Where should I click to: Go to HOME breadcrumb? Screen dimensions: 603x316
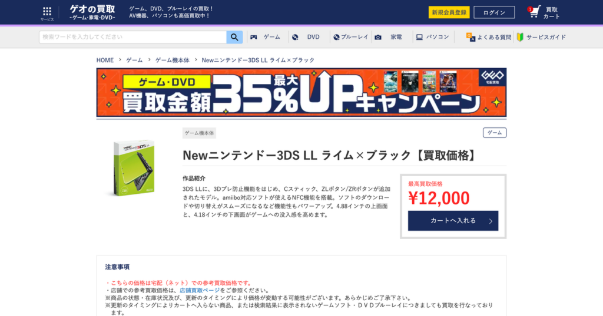[x=105, y=60]
